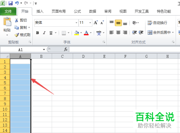
Task: Switch to the 视图 tab
Action: (x=123, y=11)
